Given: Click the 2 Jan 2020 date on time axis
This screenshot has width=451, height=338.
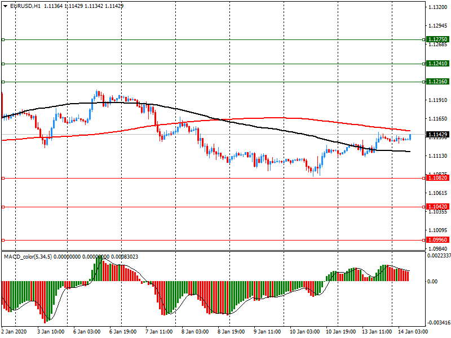Looking at the screenshot, I should pos(15,332).
